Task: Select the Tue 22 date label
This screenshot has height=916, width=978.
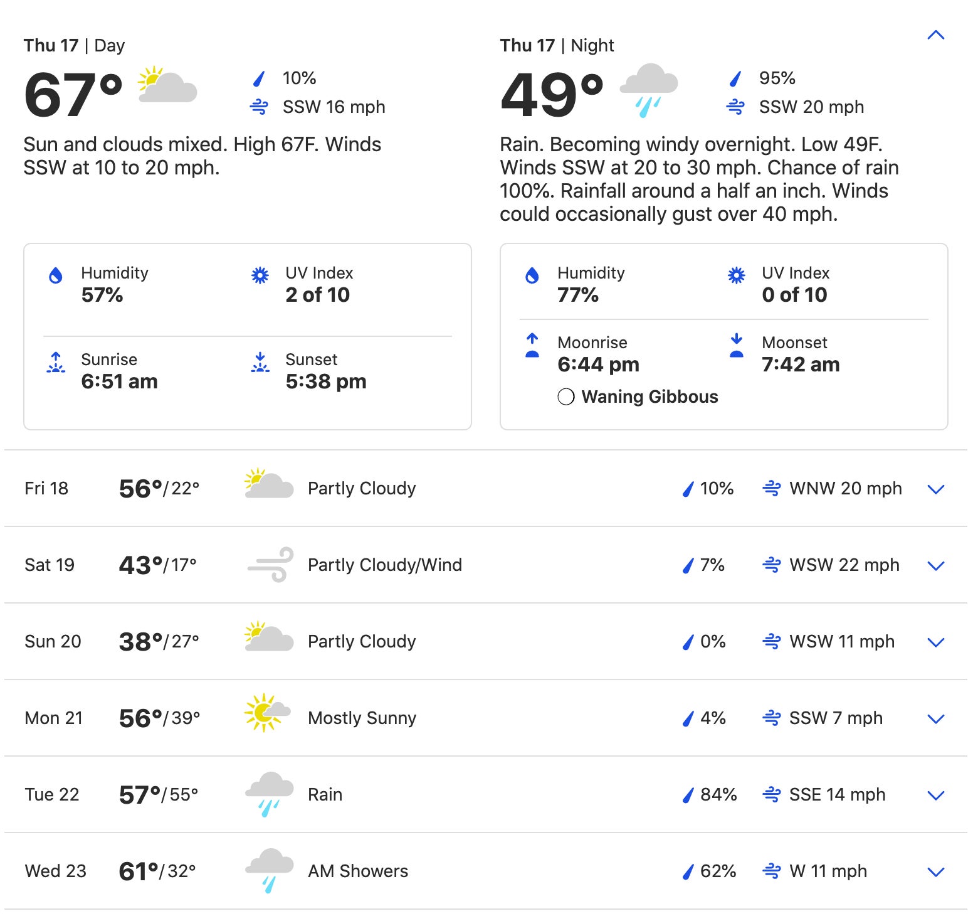Action: point(52,794)
